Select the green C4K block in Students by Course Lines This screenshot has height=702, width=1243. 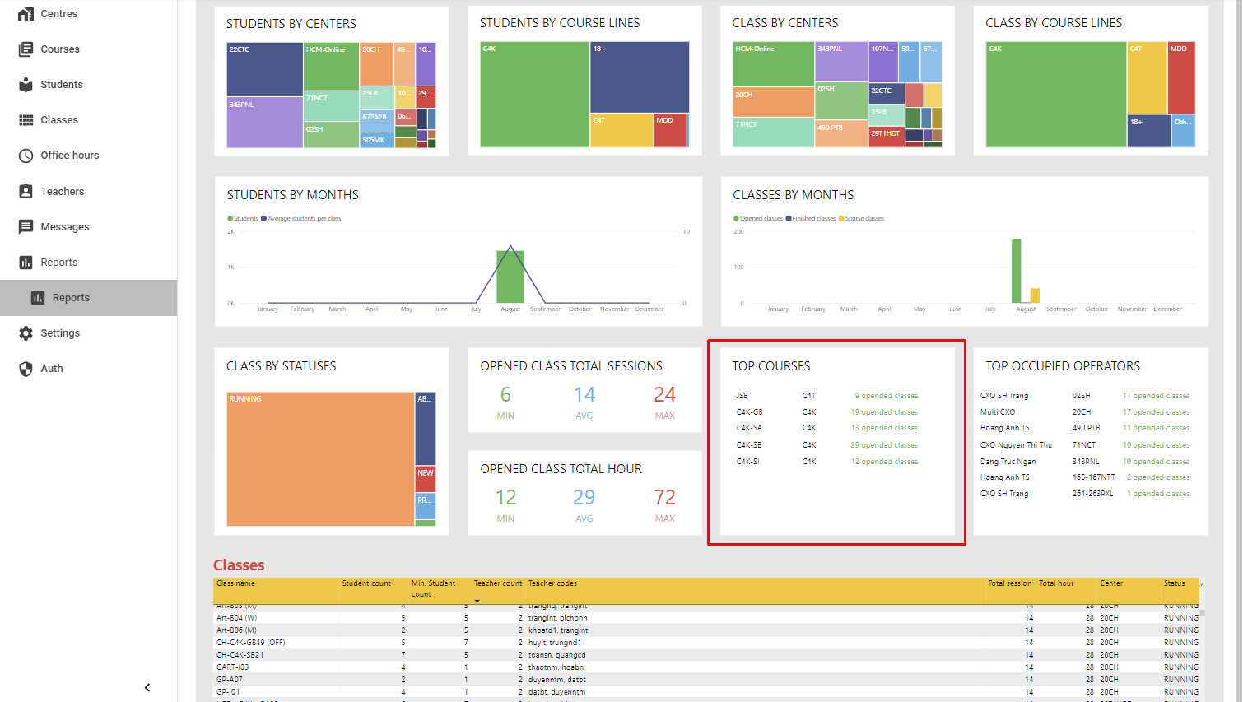click(x=535, y=95)
